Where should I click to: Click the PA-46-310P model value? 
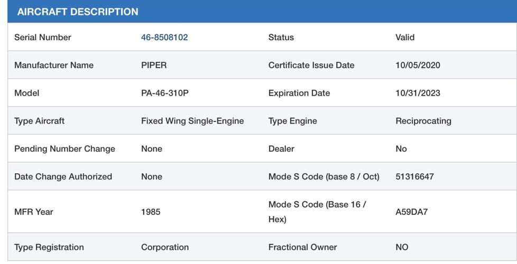click(x=165, y=93)
